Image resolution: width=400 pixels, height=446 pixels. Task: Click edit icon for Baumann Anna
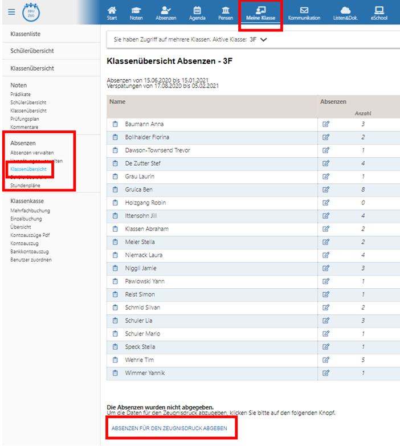326,124
